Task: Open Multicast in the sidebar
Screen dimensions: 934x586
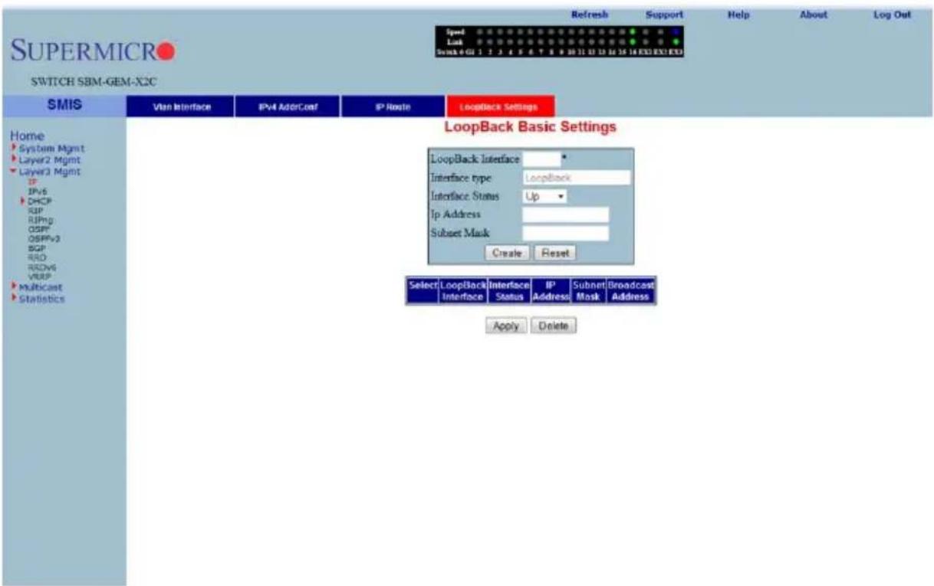Action: point(42,286)
